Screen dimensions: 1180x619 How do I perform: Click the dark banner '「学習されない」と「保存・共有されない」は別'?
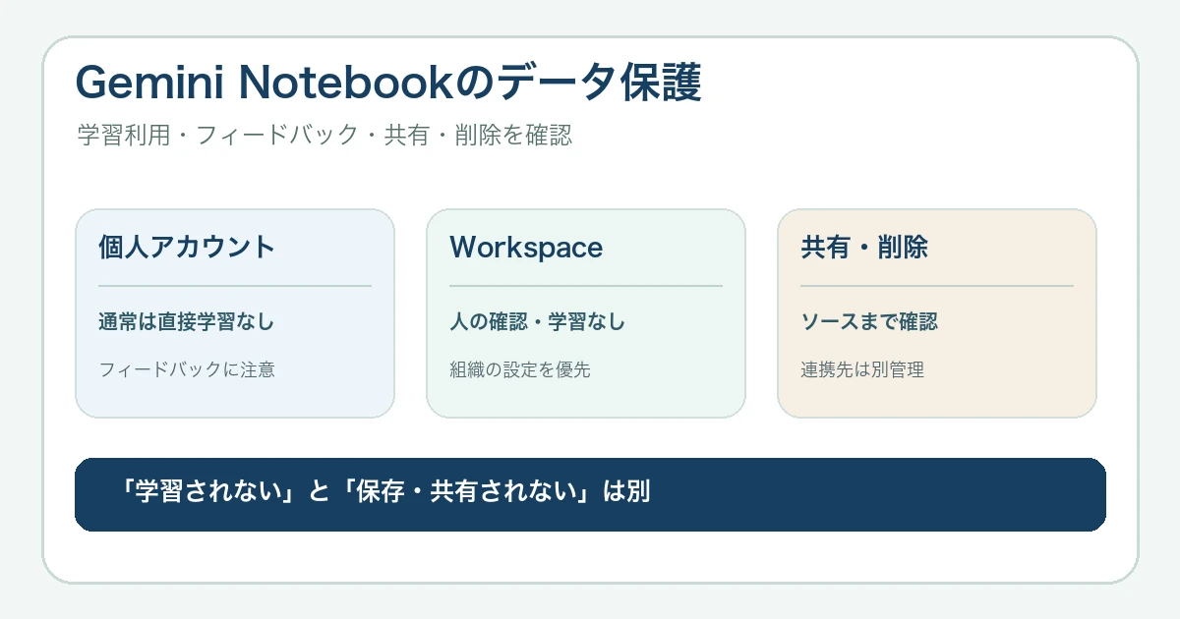coord(590,494)
